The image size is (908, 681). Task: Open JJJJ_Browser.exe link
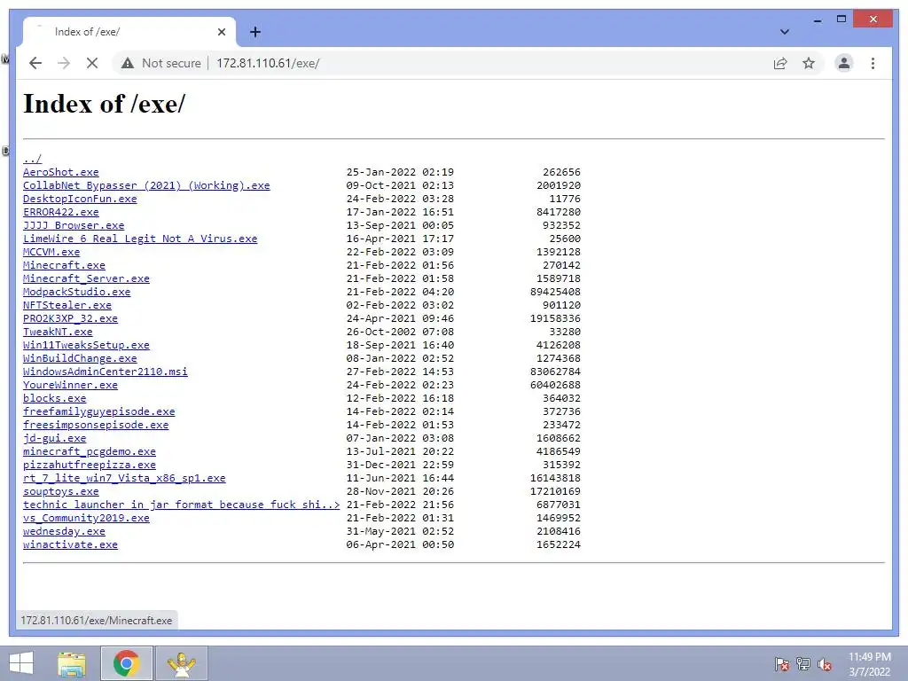point(74,225)
